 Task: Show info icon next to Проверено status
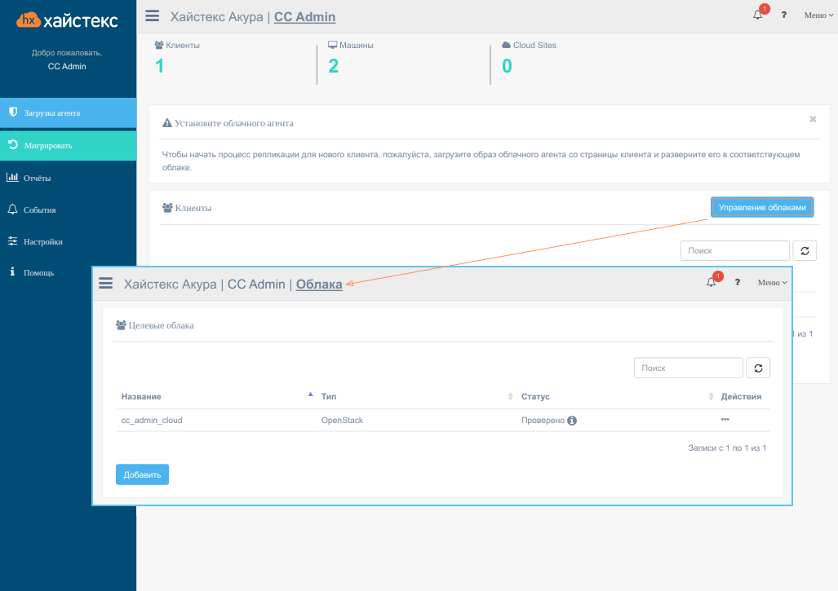tap(572, 421)
